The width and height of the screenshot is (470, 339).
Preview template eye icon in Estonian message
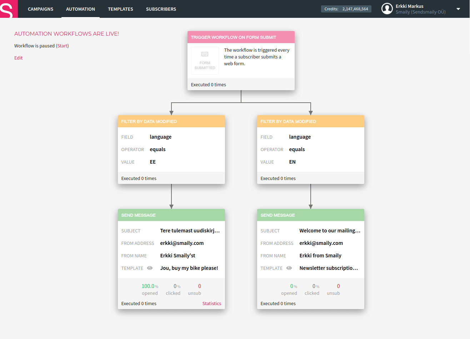point(150,268)
